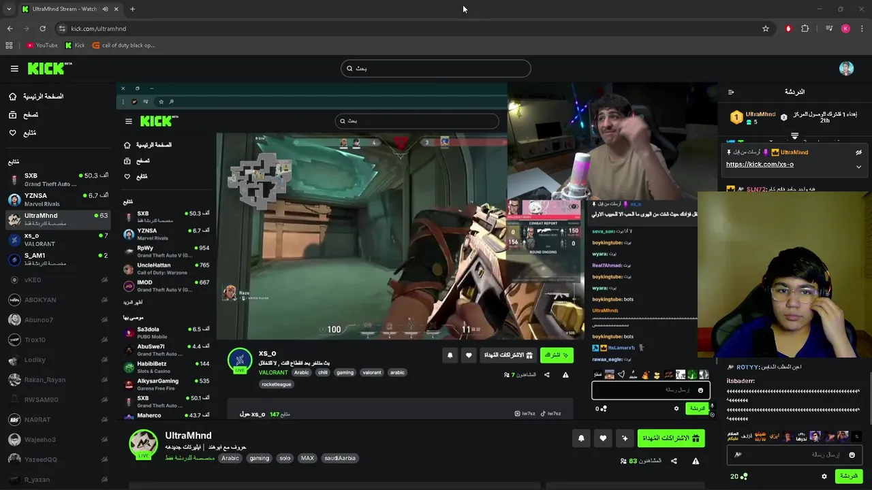Hide the pinned message eye icon
The height and width of the screenshot is (490, 872).
[858, 152]
